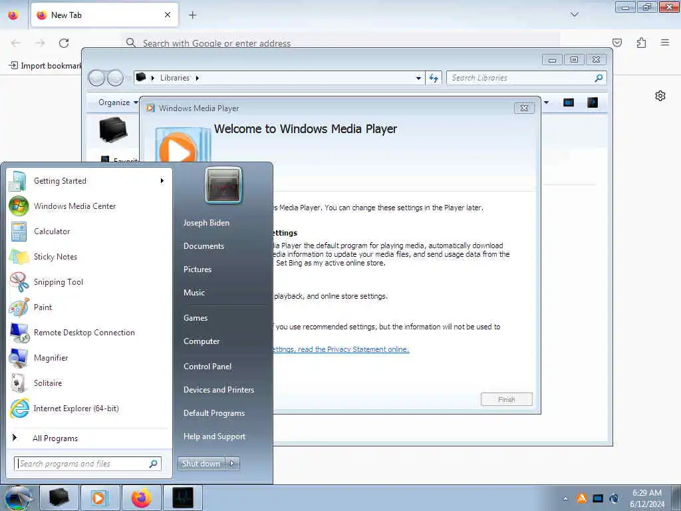Click the user account picture
The image size is (681, 511).
pos(223,185)
